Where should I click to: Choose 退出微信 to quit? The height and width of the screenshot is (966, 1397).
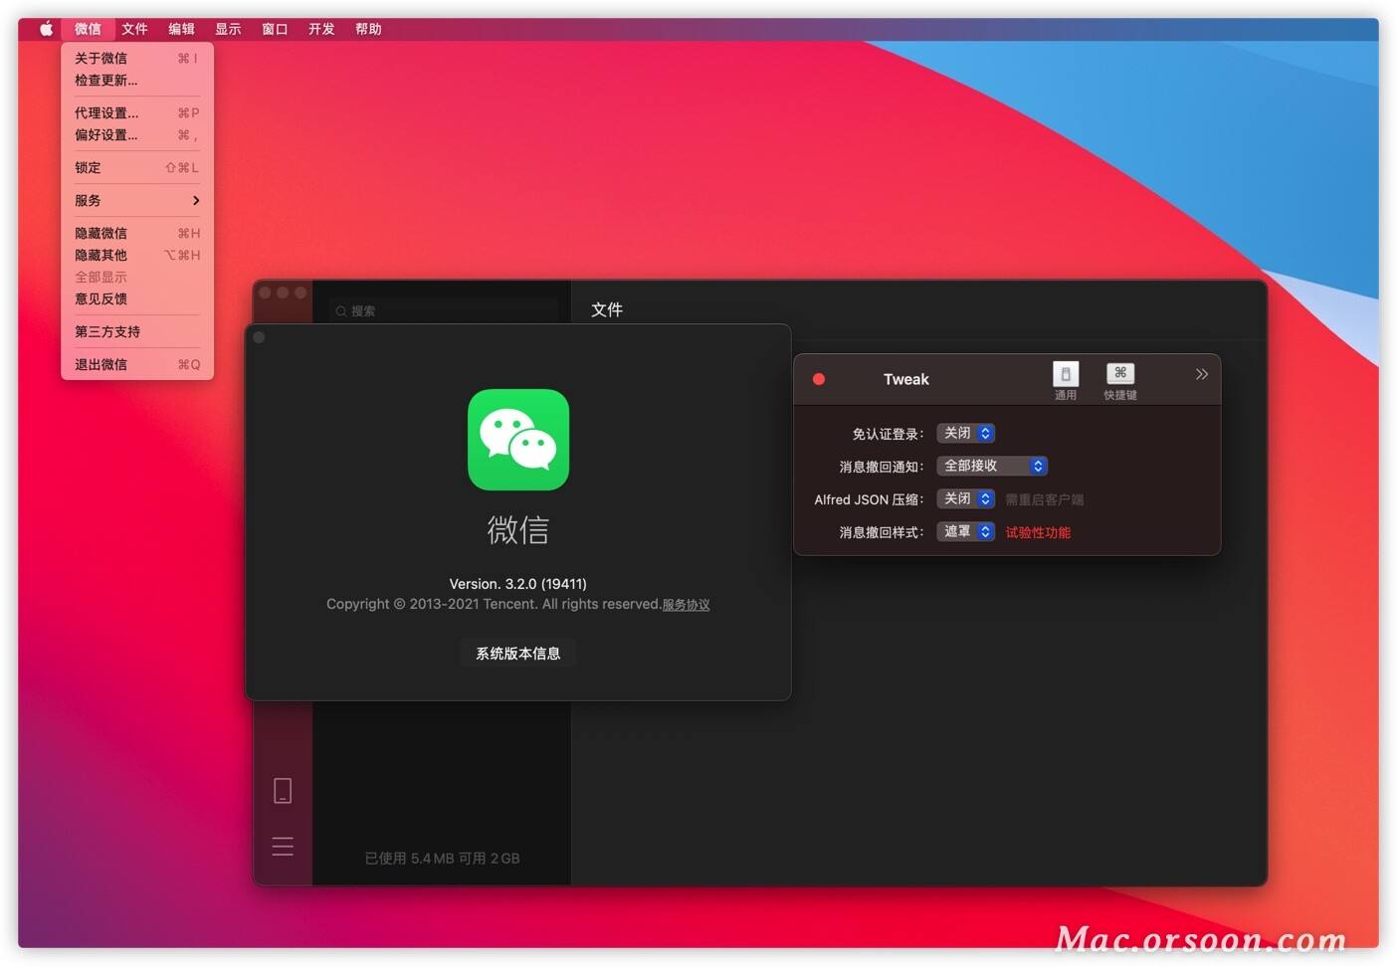(137, 364)
